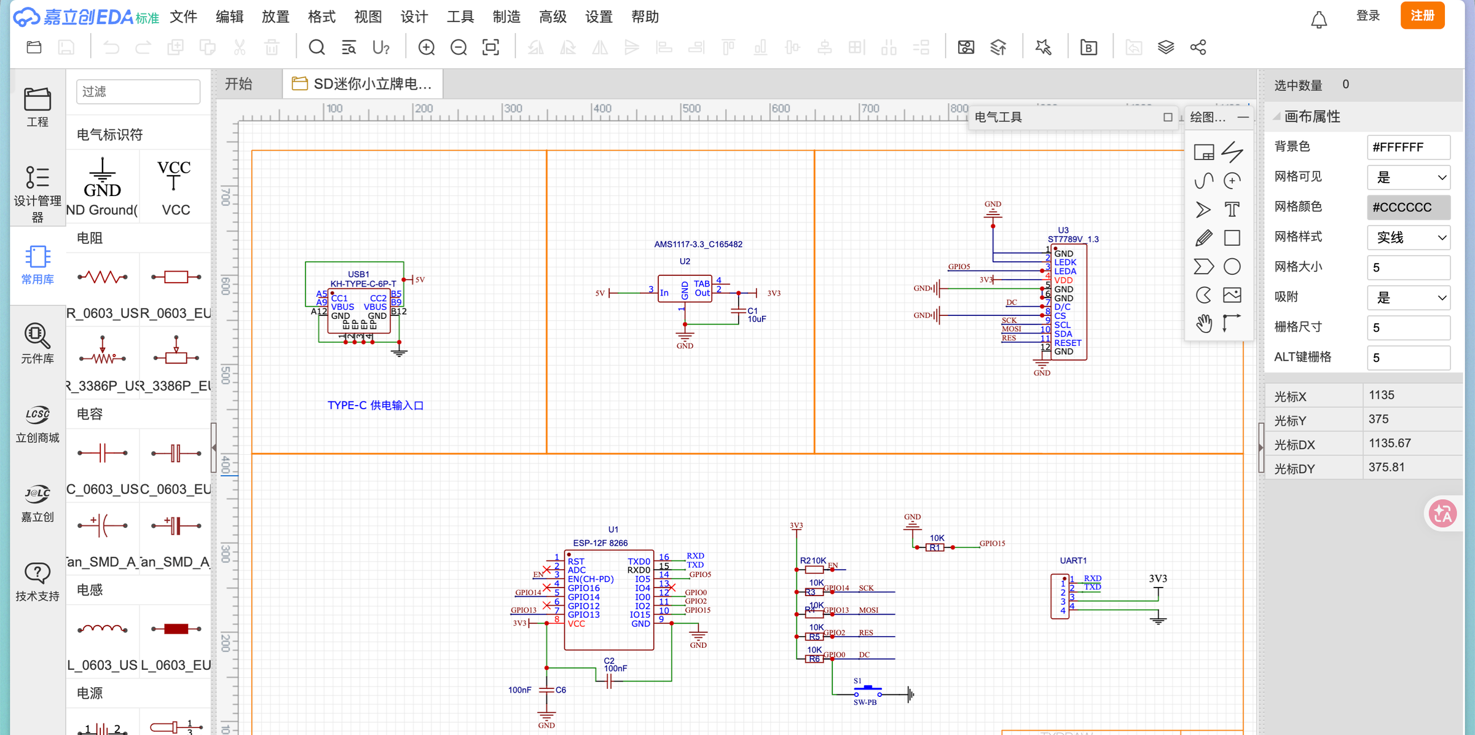
Task: Expand the 网格可见 dropdown
Action: 1409,178
